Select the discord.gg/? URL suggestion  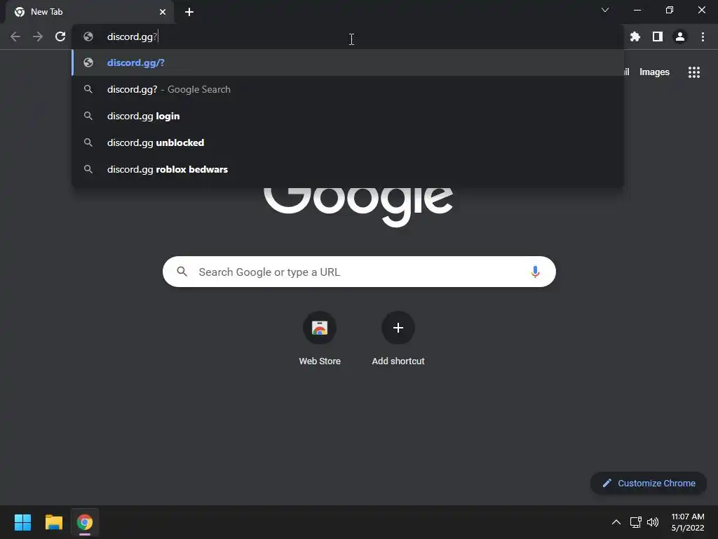(x=348, y=62)
